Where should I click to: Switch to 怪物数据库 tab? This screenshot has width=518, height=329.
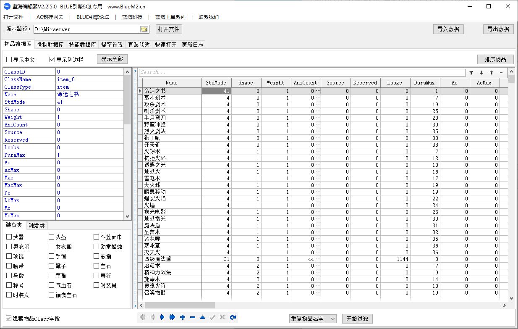[x=50, y=45]
